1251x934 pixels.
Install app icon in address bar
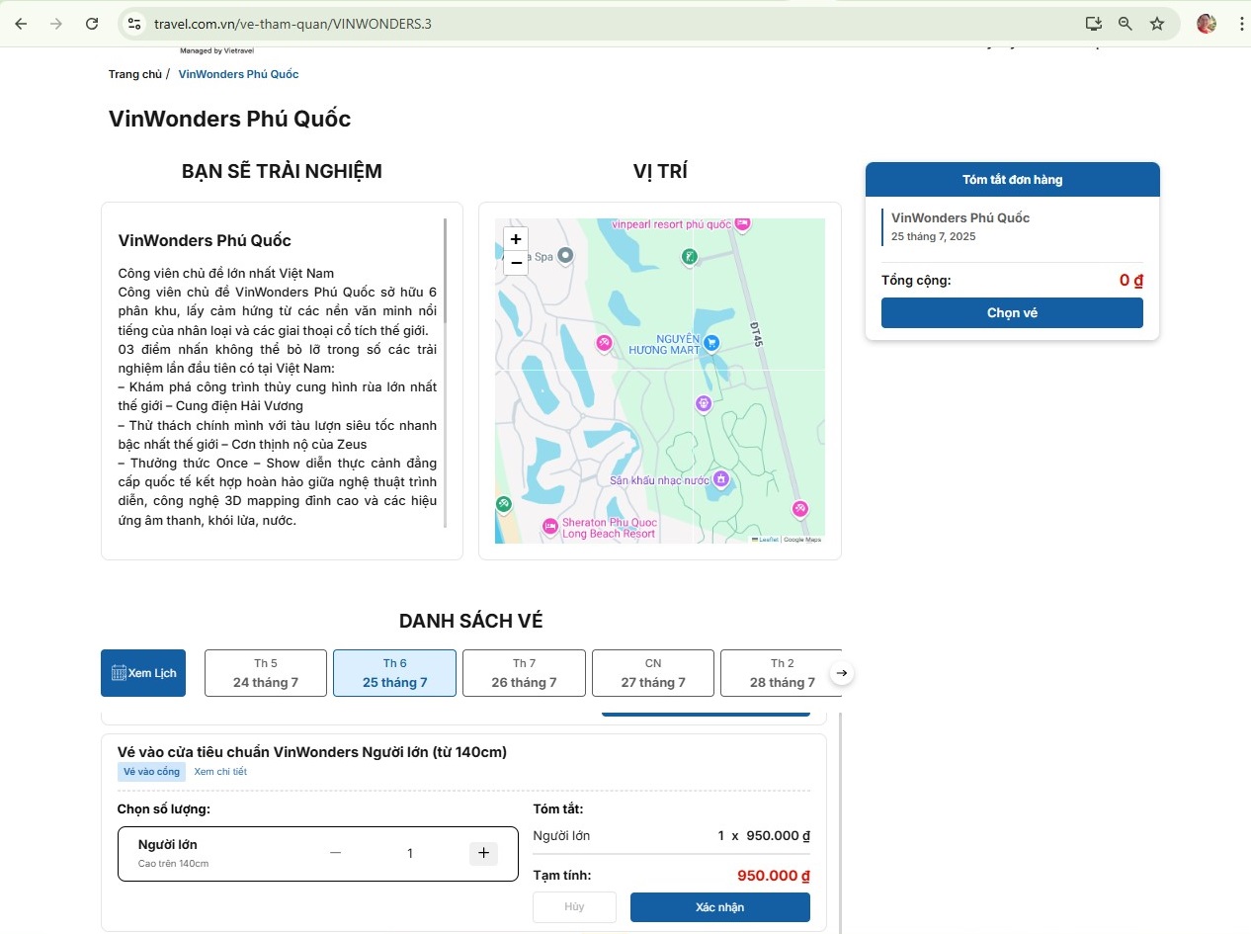(1093, 24)
